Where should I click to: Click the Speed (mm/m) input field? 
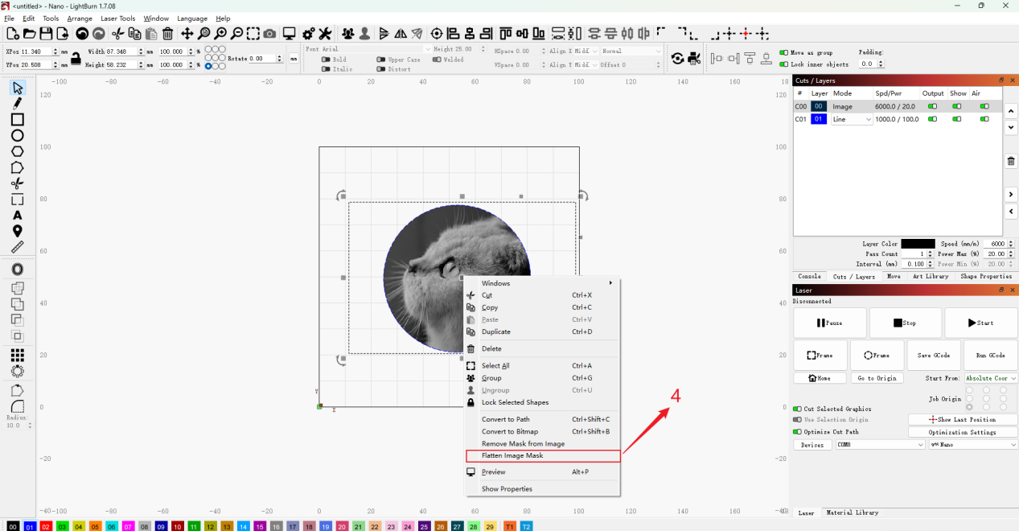click(995, 244)
